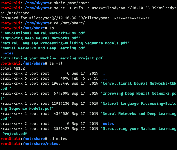
Task: Click the final /mnt/share/notes# prompt
Action: tap(30, 144)
